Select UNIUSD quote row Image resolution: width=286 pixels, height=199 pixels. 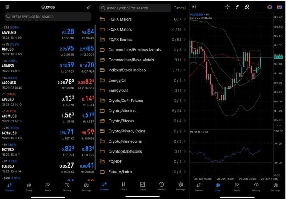point(48,49)
